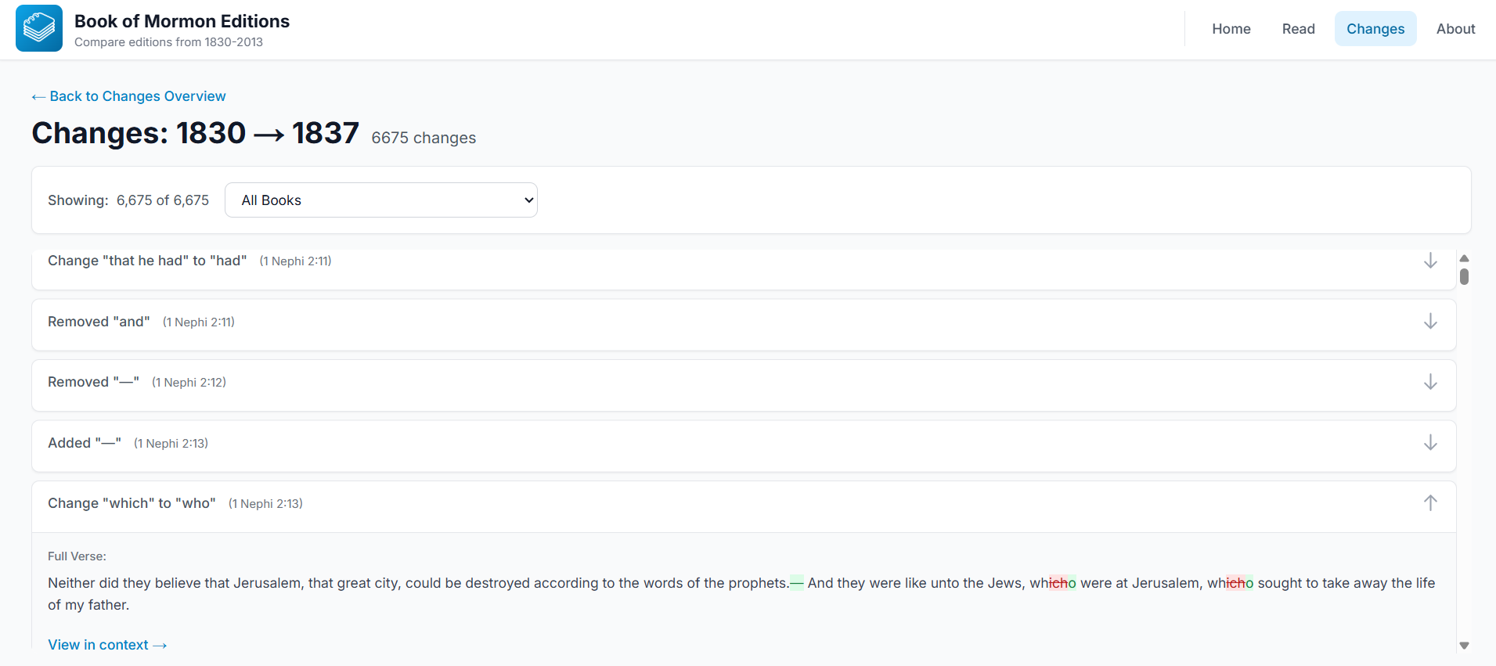Click the Book of Mormon Editions title
This screenshot has width=1496, height=666.
click(182, 21)
